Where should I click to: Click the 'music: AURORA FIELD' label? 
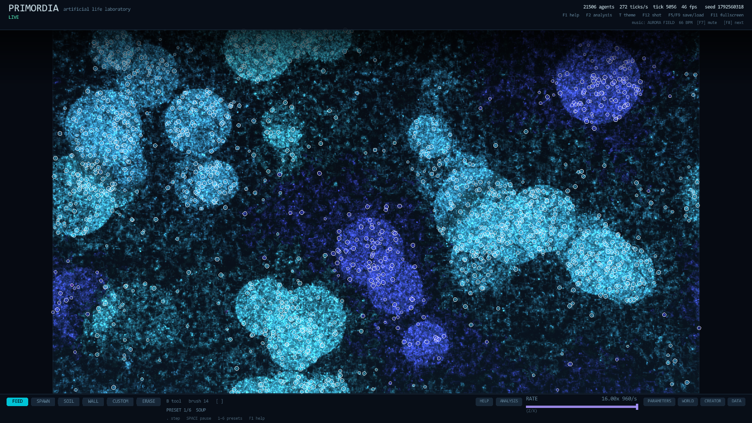coord(653,23)
